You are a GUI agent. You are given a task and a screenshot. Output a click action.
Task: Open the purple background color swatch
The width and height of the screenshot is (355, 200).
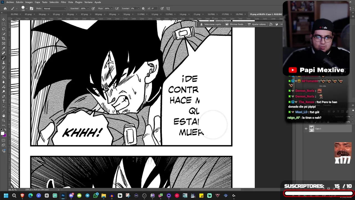pos(5,136)
